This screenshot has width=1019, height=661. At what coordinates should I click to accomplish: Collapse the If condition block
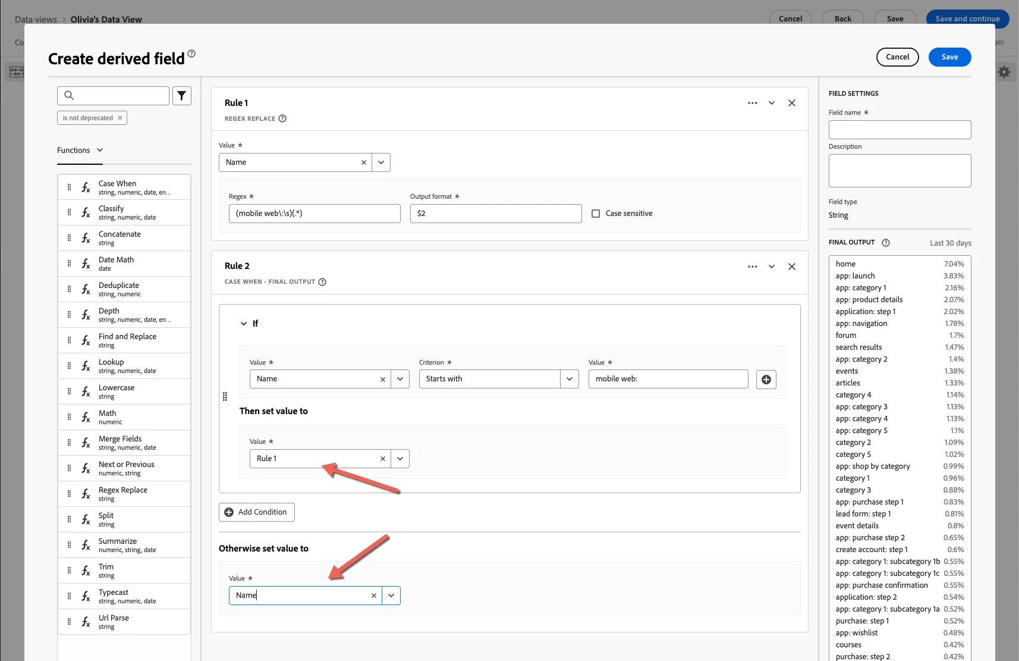[x=244, y=324]
